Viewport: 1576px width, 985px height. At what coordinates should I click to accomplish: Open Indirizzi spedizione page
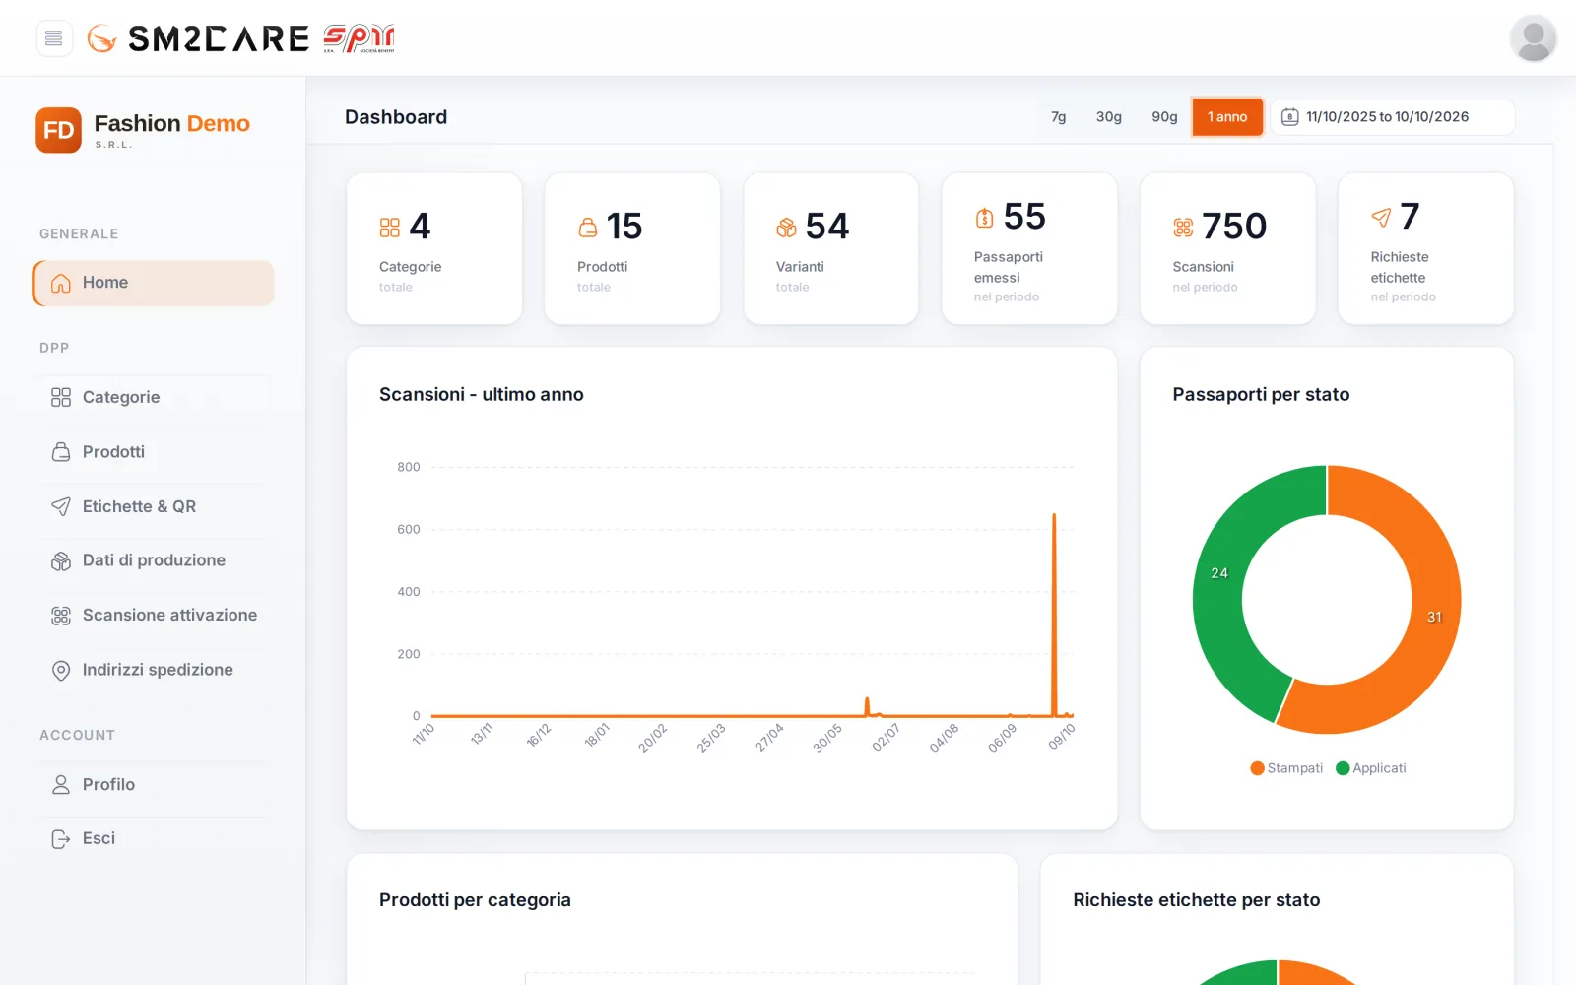pyautogui.click(x=155, y=670)
